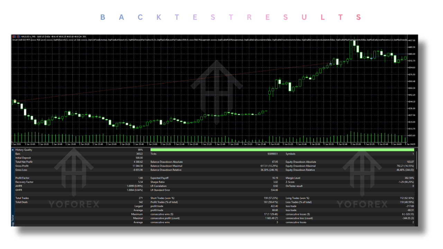Select Total Trades value 271
This screenshot has width=443, height=249.
pyautogui.click(x=141, y=198)
